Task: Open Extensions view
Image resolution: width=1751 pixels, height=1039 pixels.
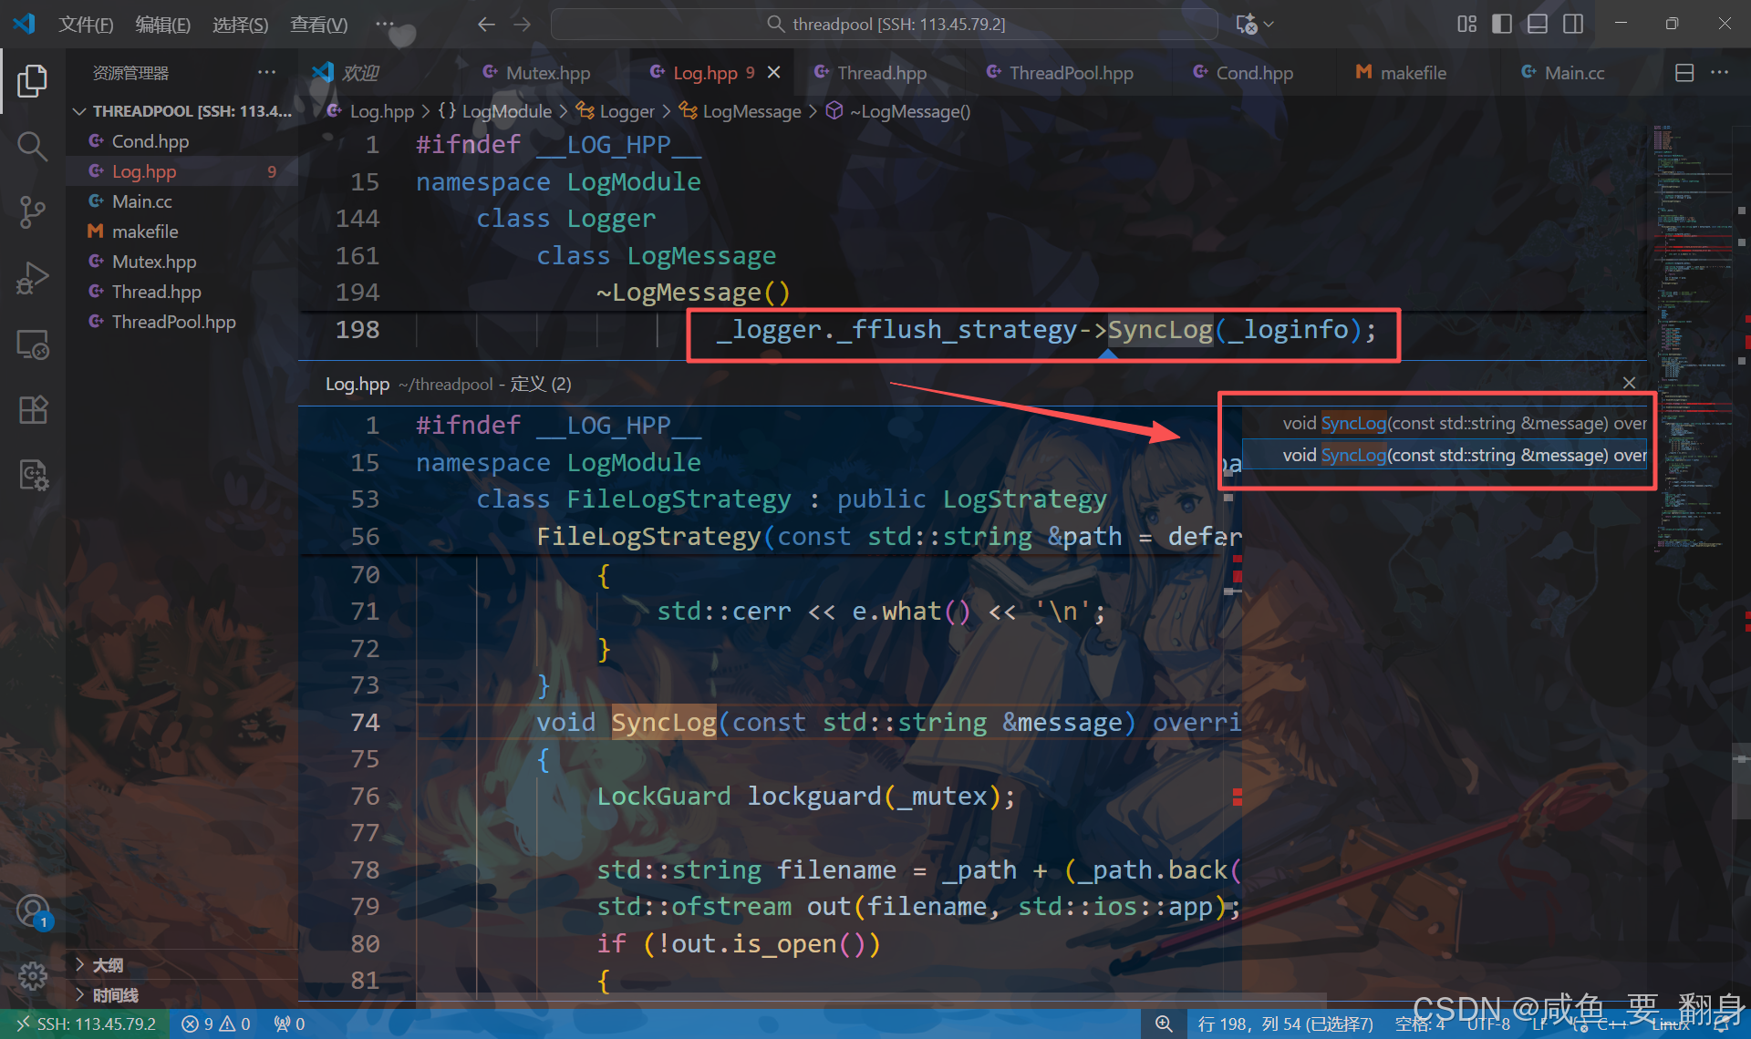Action: tap(32, 410)
